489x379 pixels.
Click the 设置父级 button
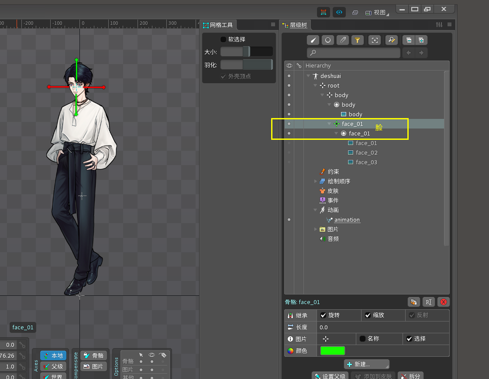[331, 376]
